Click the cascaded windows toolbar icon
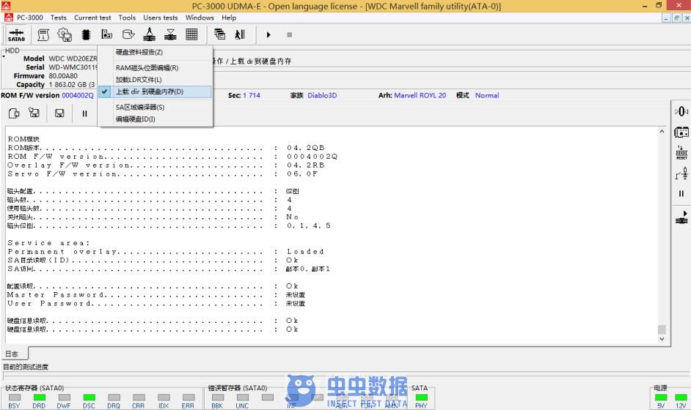The width and height of the screenshot is (691, 410). tap(219, 34)
